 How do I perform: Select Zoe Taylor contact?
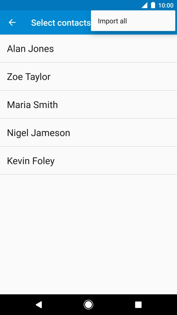click(x=29, y=77)
